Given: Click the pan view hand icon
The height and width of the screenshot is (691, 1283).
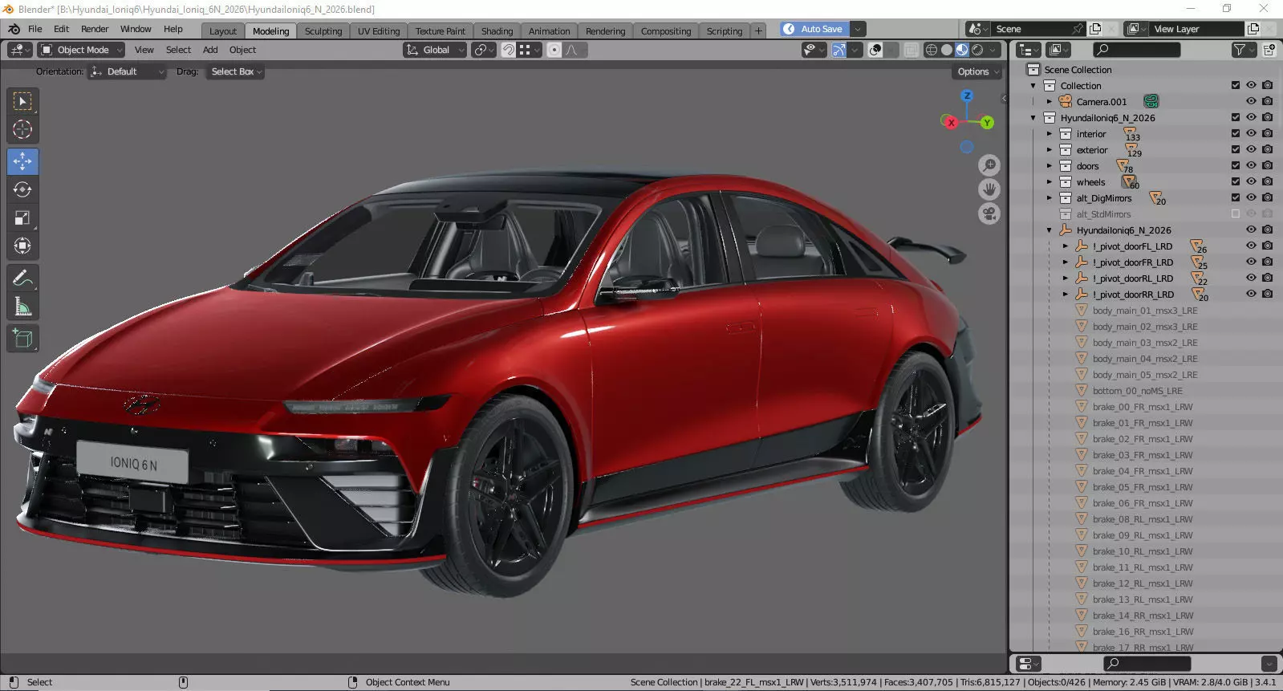Looking at the screenshot, I should (x=989, y=189).
